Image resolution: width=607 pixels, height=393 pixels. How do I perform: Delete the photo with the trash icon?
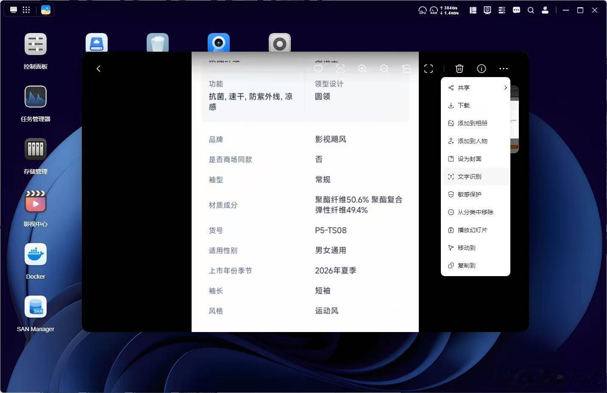tap(459, 69)
